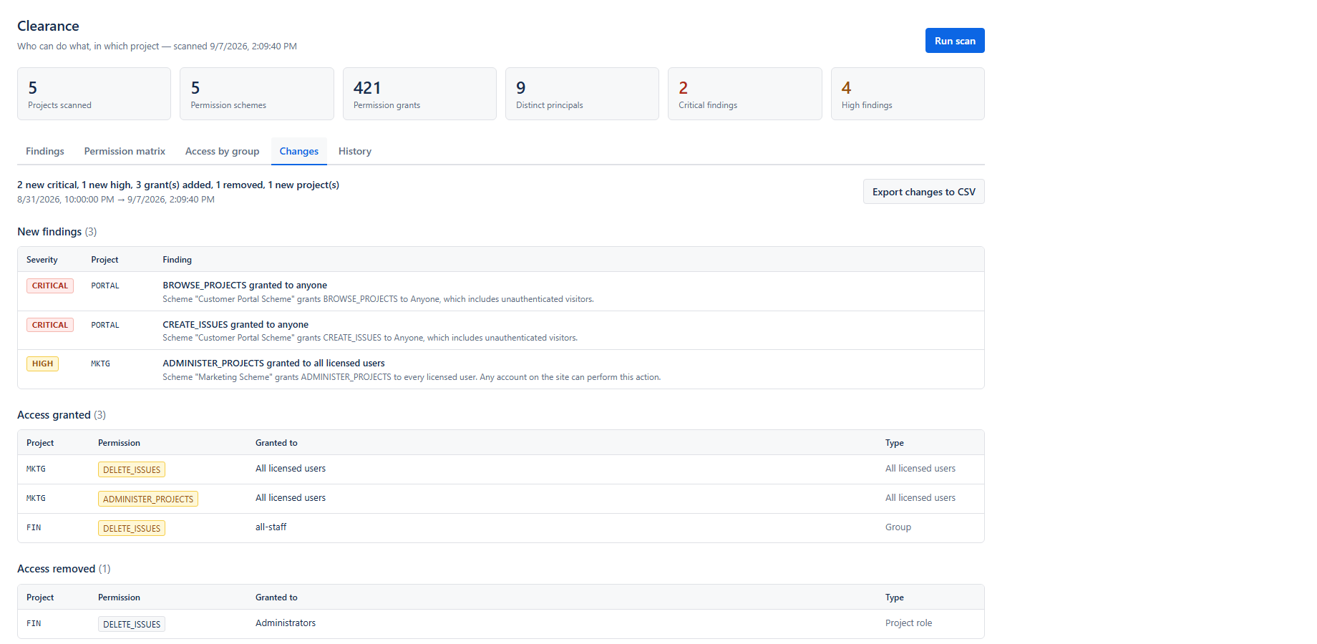
Task: Click the Finding column header
Action: (x=177, y=260)
